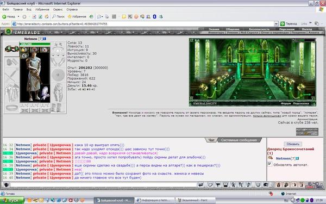
Task: Click the IE Media/History globe icon
Action: tap(91, 17)
